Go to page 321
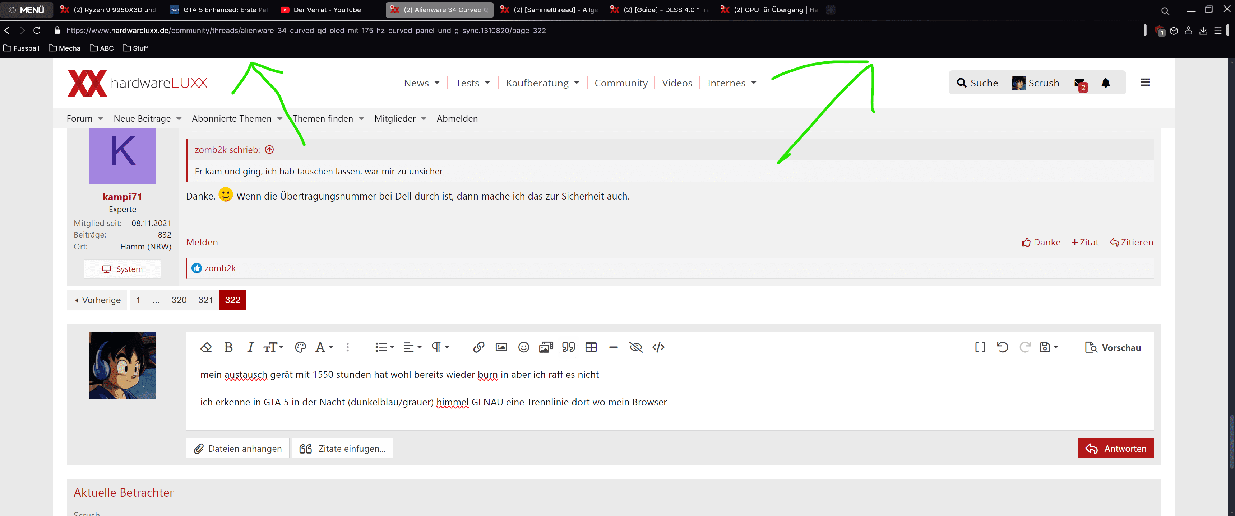This screenshot has height=516, width=1235. click(x=205, y=300)
